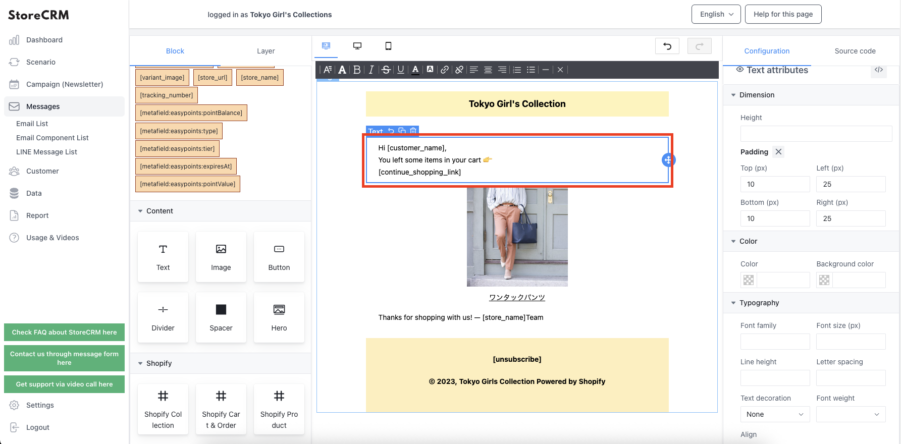
Task: Select the [store_name] variable tag
Action: click(x=259, y=78)
